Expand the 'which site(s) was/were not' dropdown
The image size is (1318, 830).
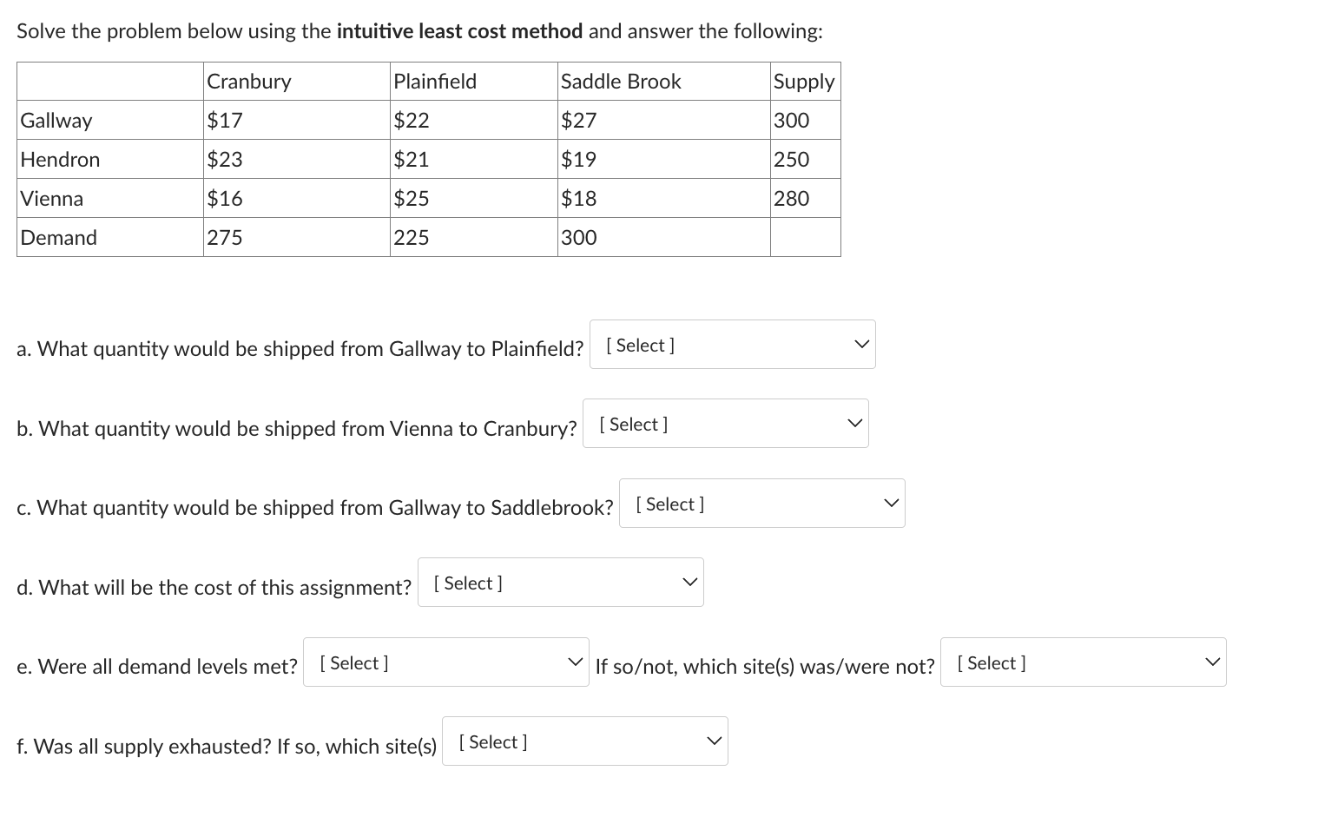pyautogui.click(x=1083, y=662)
